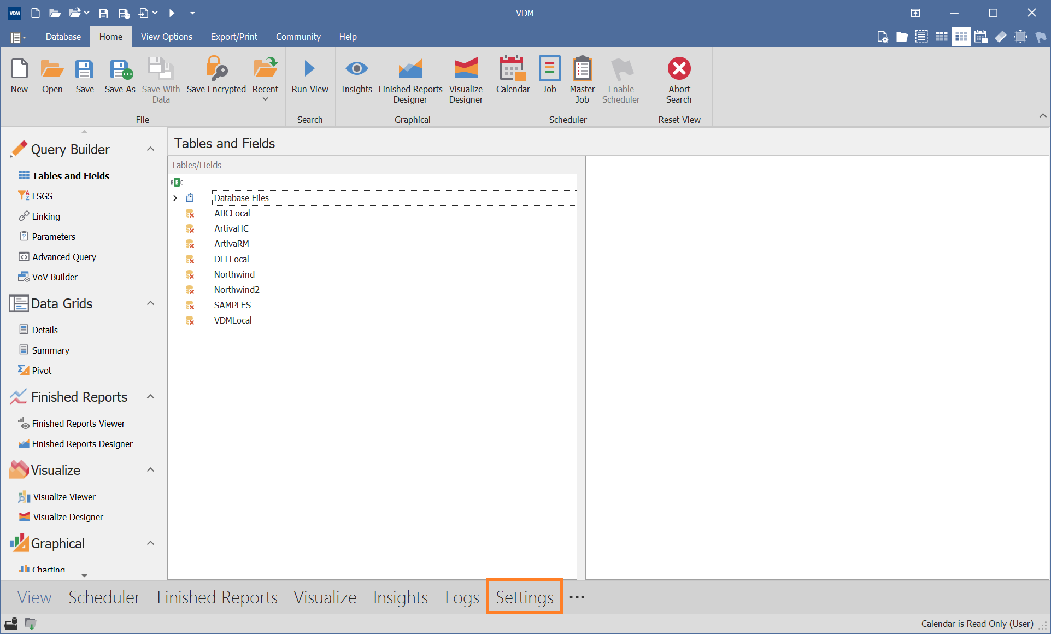
Task: Open the Insights bottom tab
Action: pos(401,597)
